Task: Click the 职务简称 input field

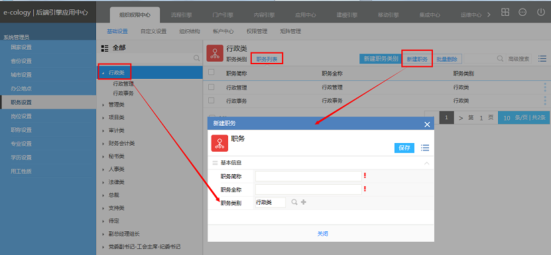Action: [x=308, y=176]
